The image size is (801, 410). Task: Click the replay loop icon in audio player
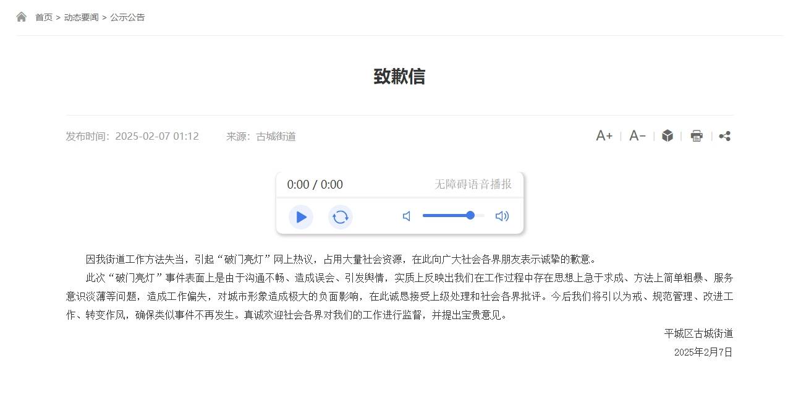point(341,216)
